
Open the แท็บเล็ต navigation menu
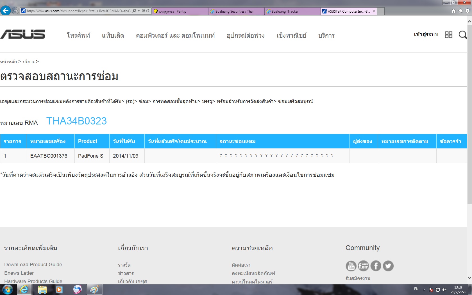click(x=113, y=35)
